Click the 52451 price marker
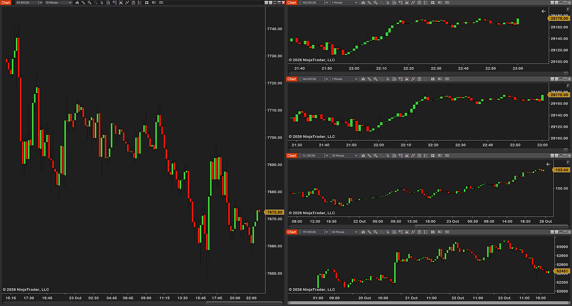 [x=562, y=271]
